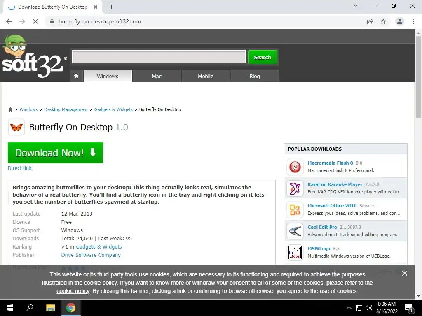
Task: Open MSWLogo title link
Action: point(319,249)
